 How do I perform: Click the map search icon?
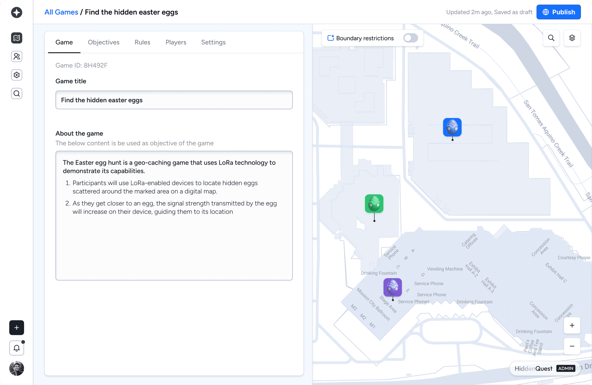pyautogui.click(x=551, y=38)
